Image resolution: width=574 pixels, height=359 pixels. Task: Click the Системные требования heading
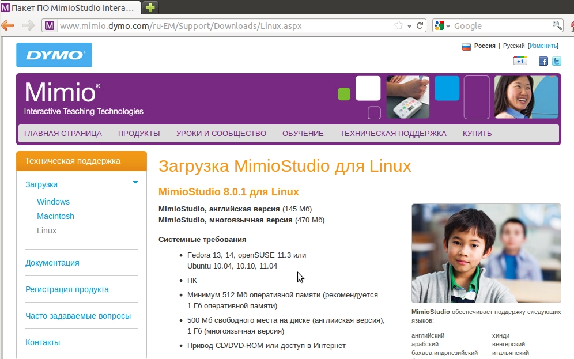pos(202,240)
